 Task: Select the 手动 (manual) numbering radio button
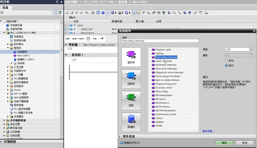tap(226, 61)
